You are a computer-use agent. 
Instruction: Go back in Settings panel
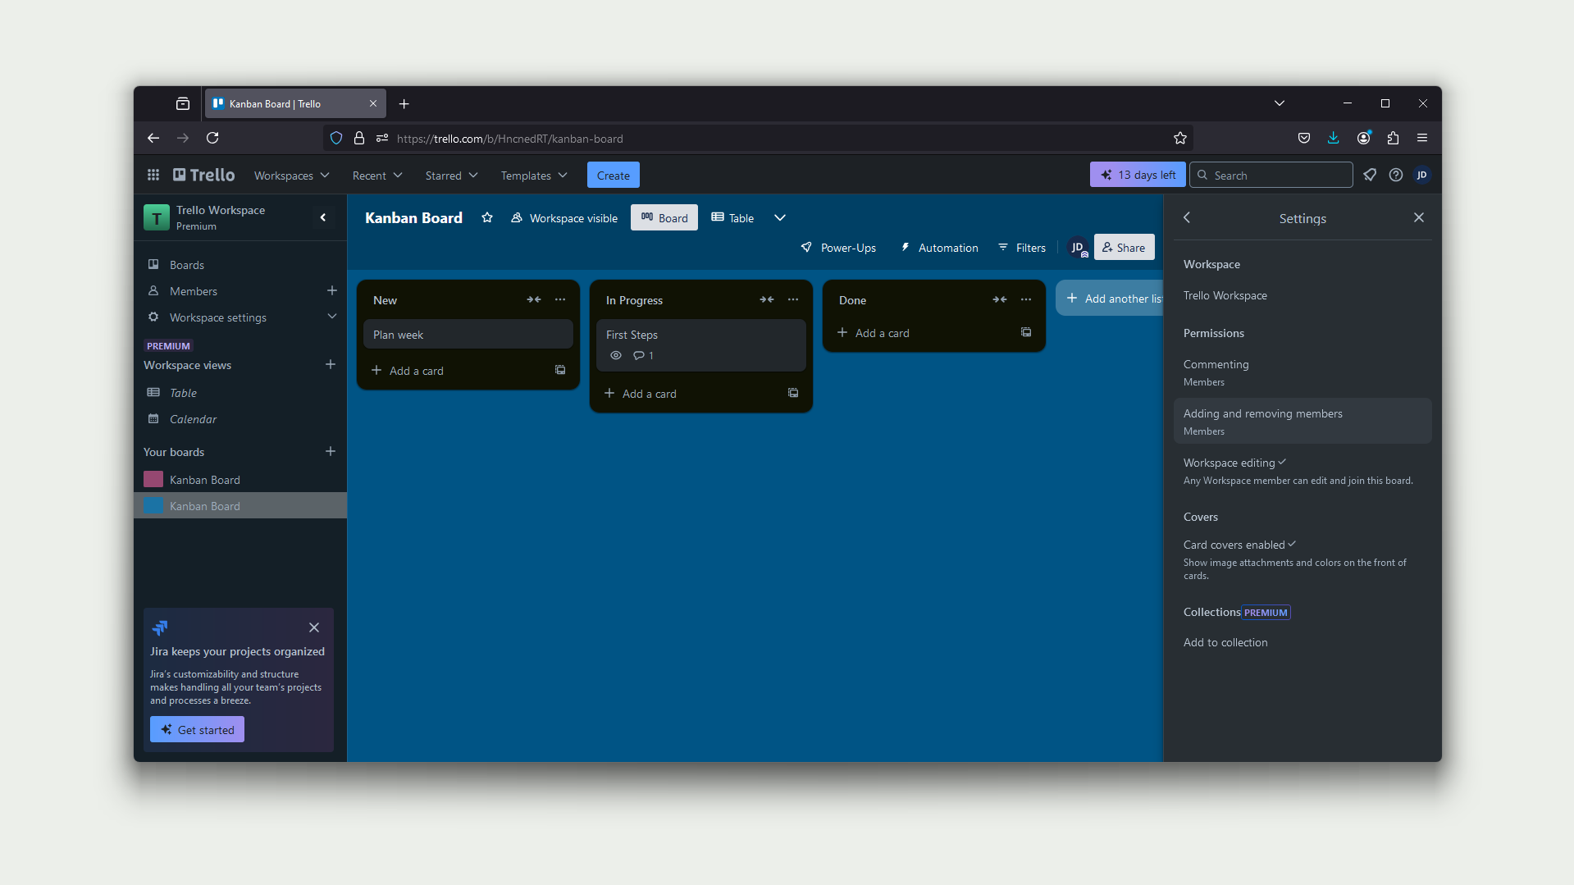coord(1187,217)
